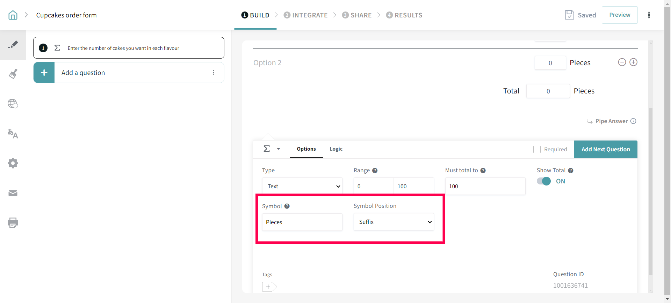The image size is (671, 303).
Task: Go to the INTEGRATE step
Action: (305, 15)
